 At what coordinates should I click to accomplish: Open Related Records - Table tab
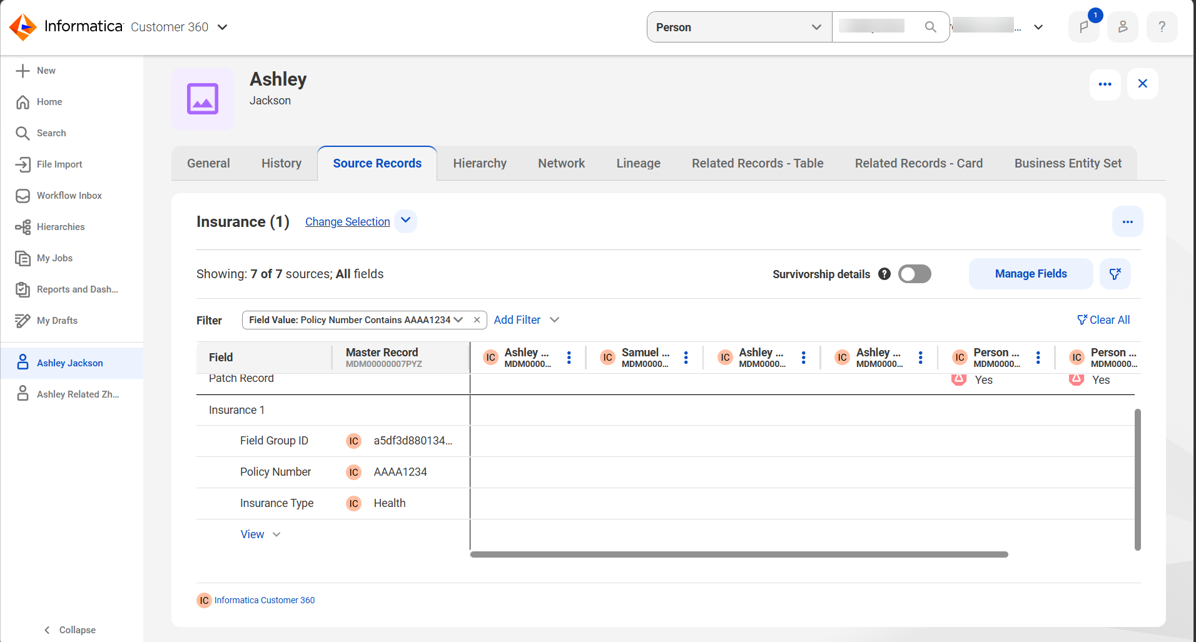pos(758,163)
